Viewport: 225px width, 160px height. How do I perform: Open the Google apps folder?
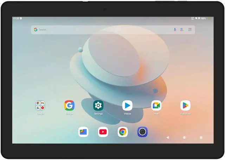[40, 105]
